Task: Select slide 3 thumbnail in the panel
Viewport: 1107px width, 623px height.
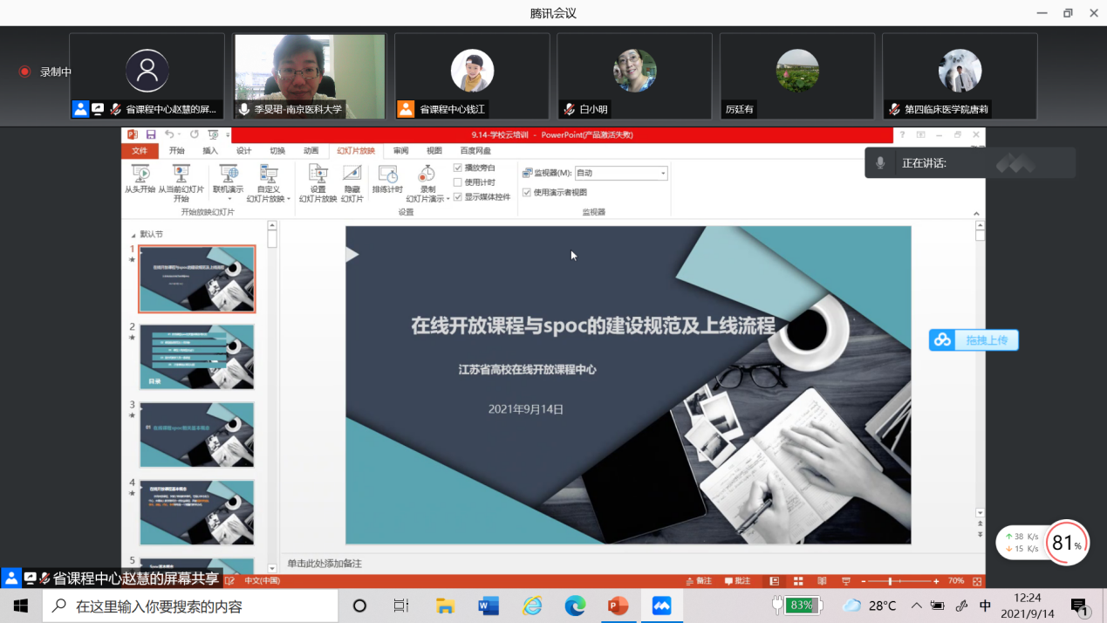Action: click(197, 435)
